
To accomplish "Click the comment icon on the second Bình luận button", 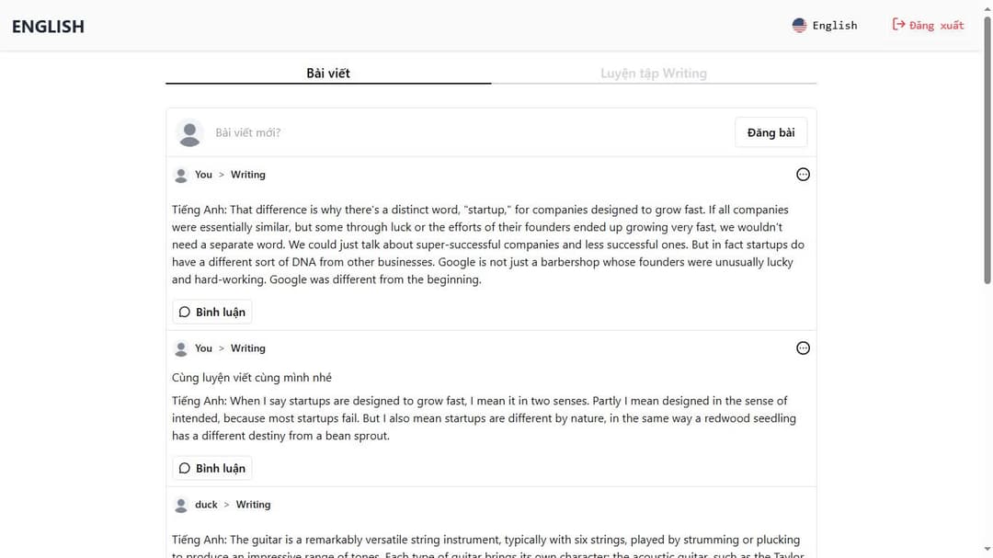I will 186,468.
